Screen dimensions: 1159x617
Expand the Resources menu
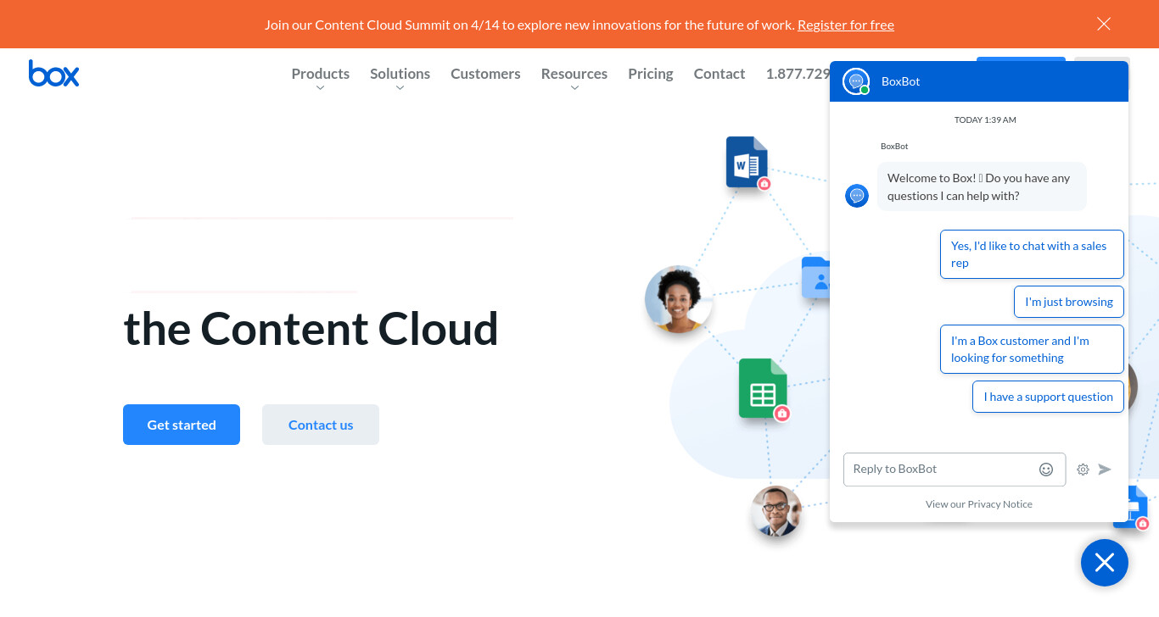[x=574, y=74]
